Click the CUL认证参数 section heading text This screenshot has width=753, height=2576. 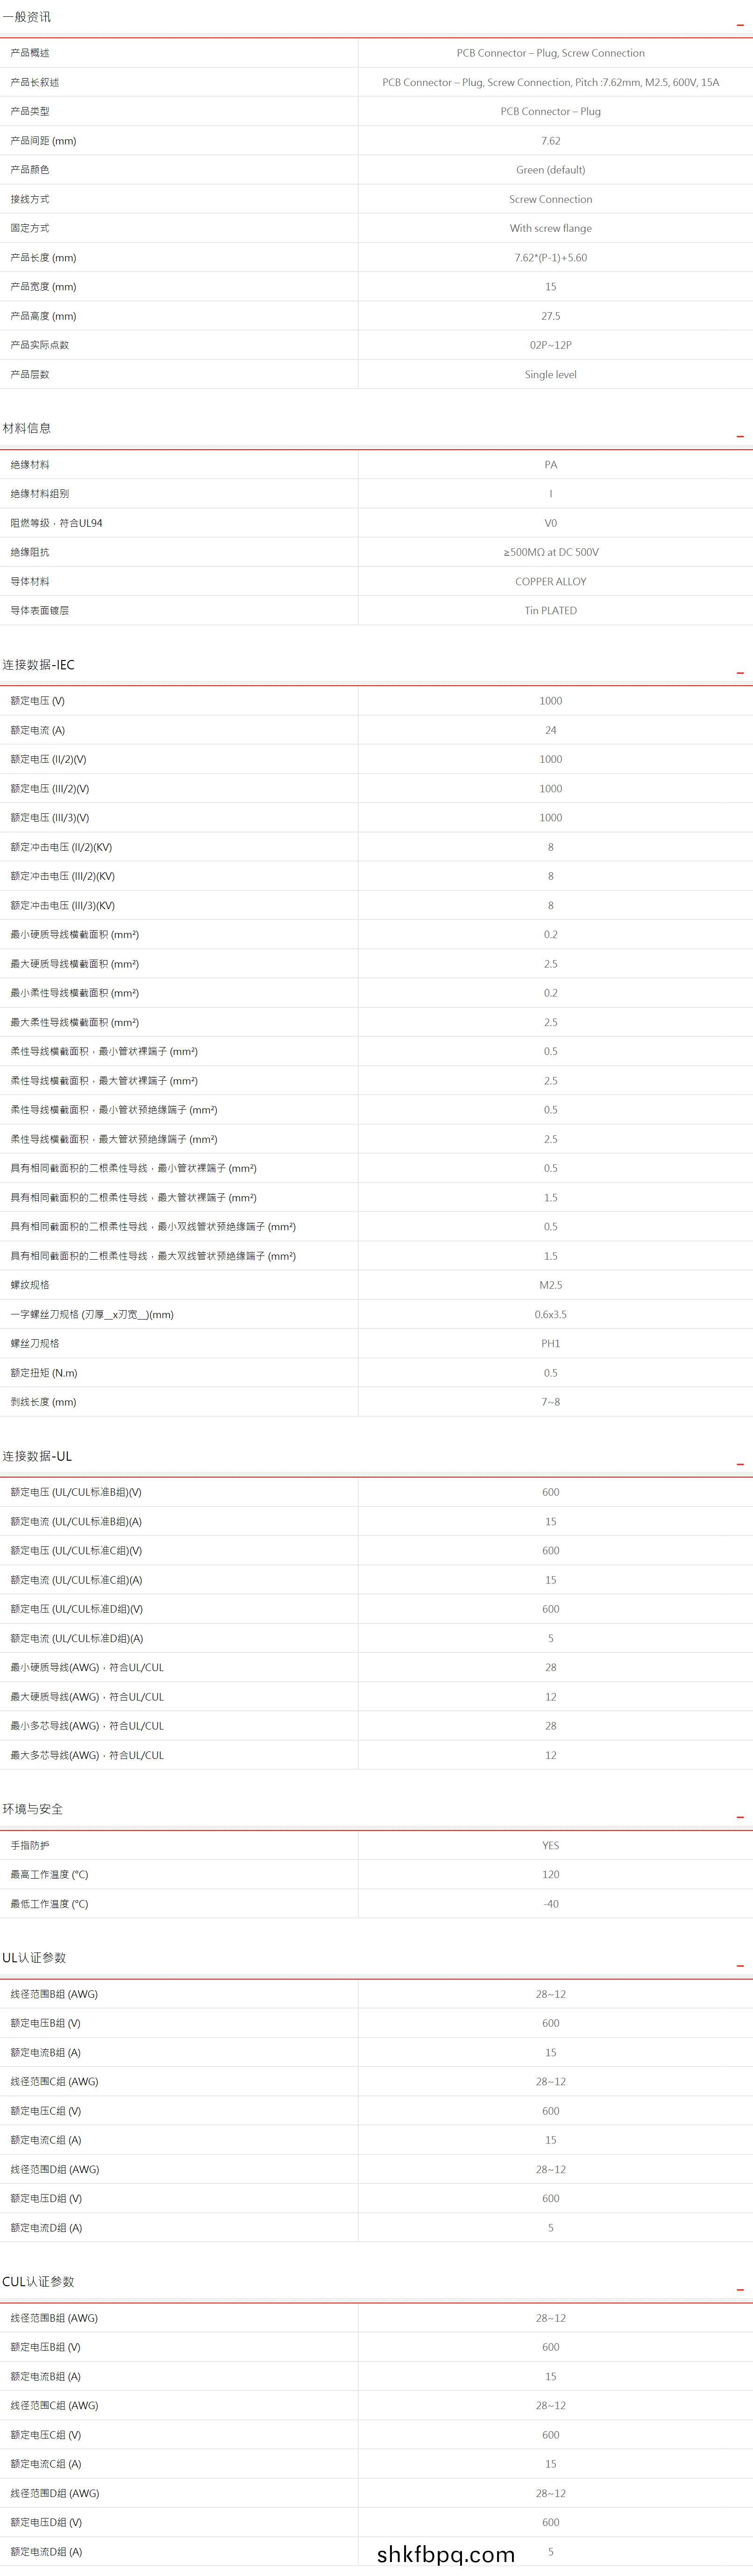[38, 2281]
